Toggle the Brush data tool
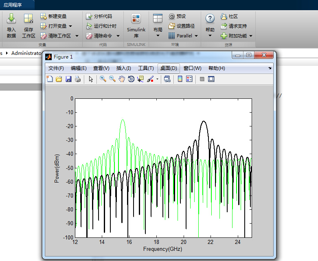318x261 pixels. coord(150,79)
